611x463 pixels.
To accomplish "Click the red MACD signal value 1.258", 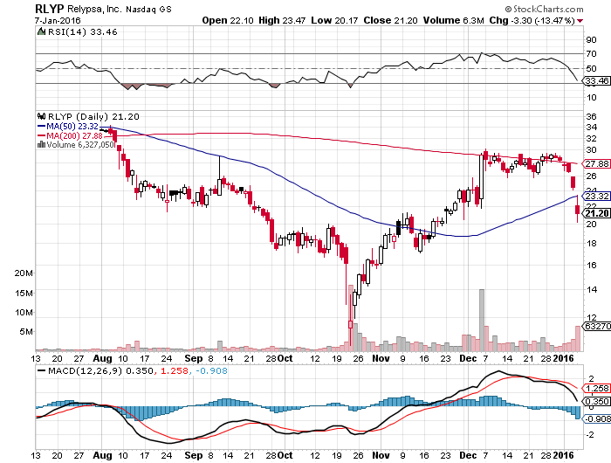I will tap(174, 370).
